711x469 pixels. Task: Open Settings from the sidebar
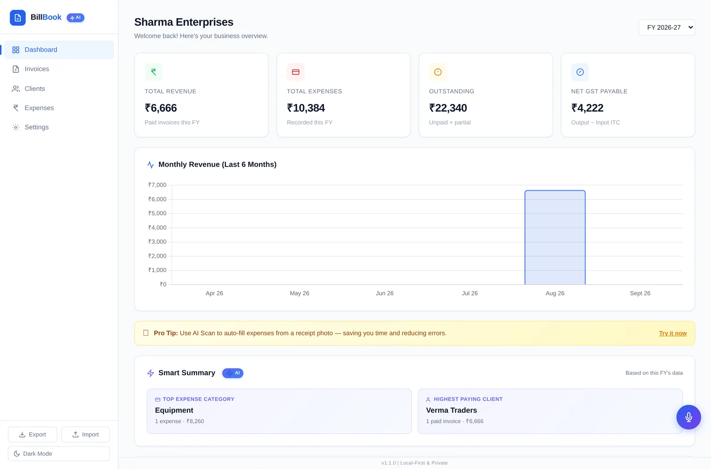click(59, 127)
